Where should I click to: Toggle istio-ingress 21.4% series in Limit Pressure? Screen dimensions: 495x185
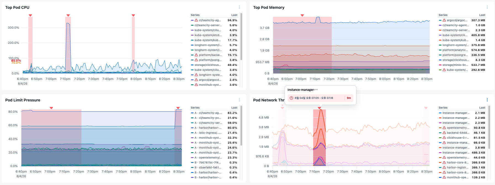click(214, 133)
